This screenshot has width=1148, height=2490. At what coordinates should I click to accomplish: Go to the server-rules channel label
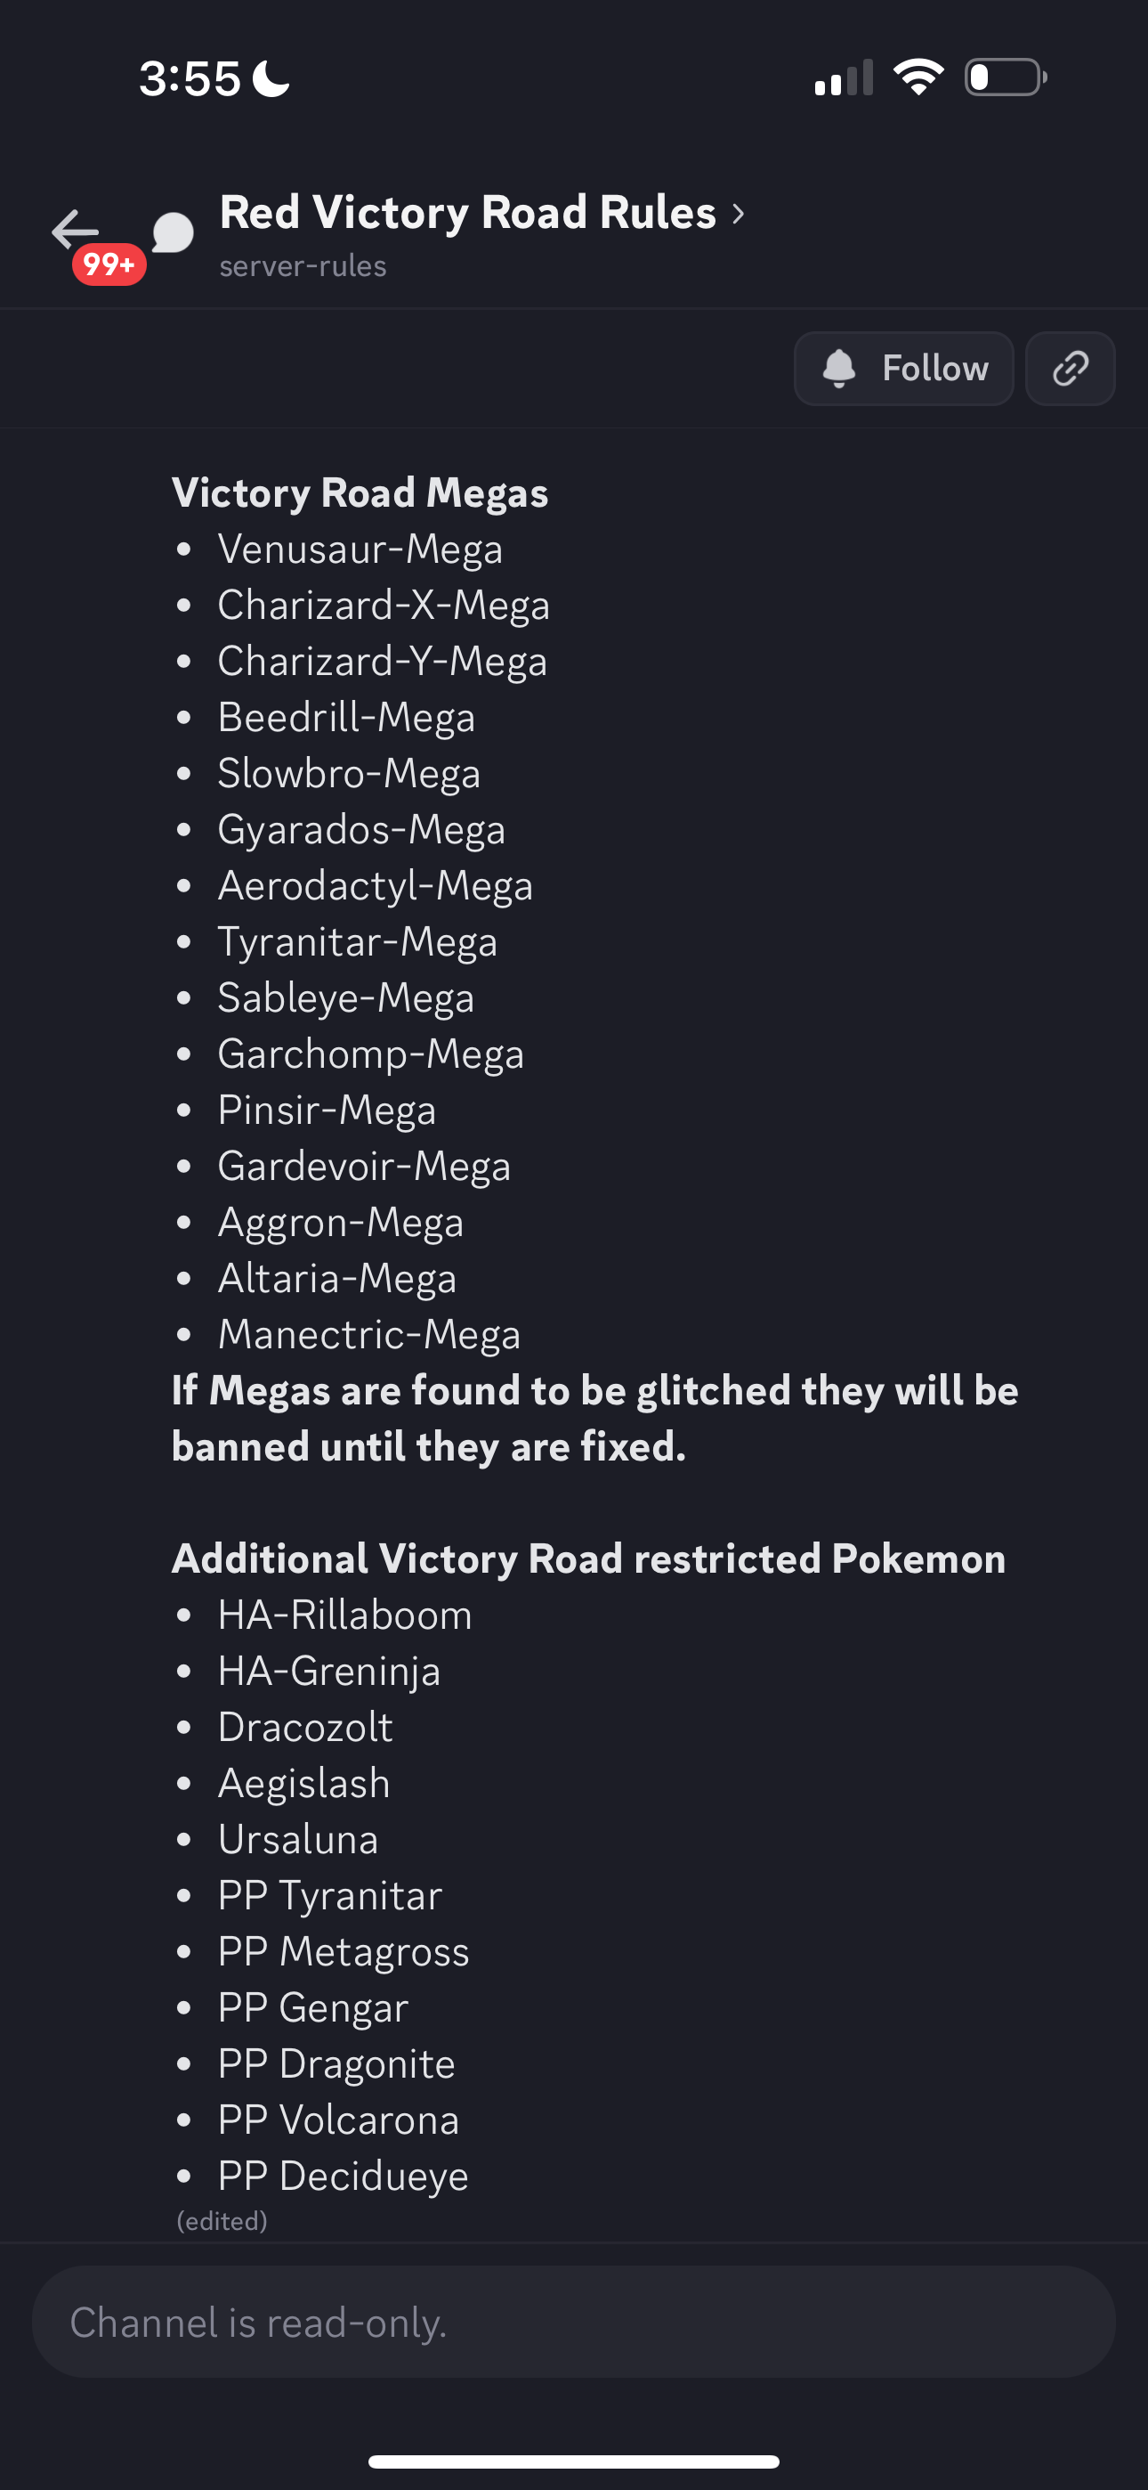tap(303, 265)
